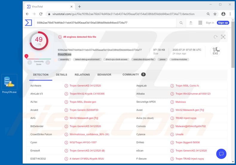Image resolution: width=236 pixels, height=165 pixels.
Task: Click the scrollbar down arrow
Action: (x=233, y=162)
